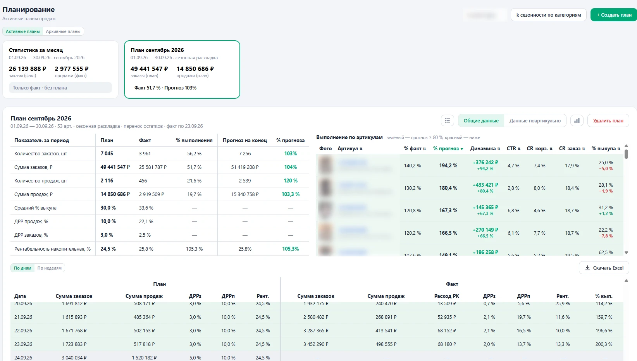Click the Рентабельность накопительная, % row label

point(52,249)
